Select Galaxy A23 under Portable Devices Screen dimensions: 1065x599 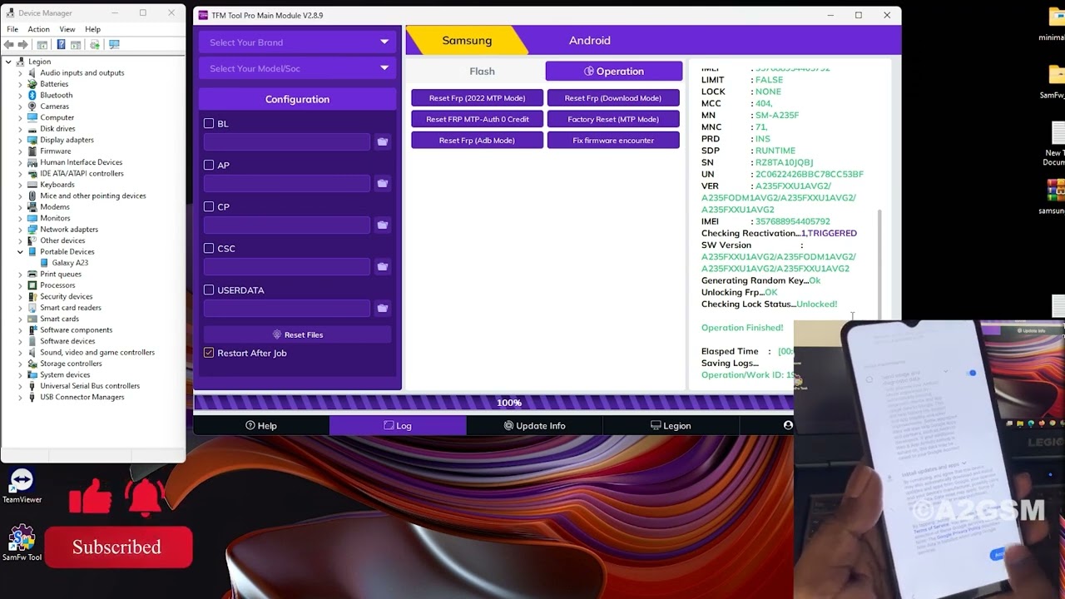click(70, 263)
